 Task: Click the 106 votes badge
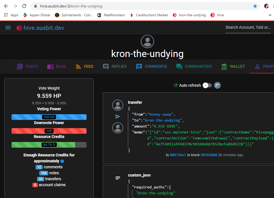[44, 173]
